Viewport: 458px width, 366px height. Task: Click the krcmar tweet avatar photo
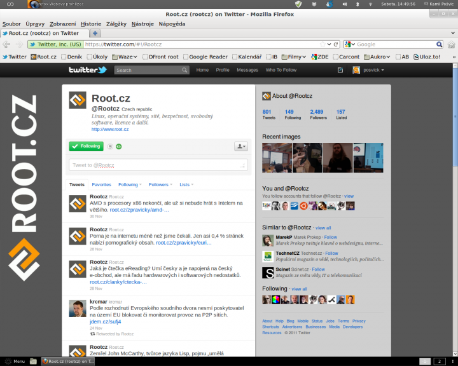pyautogui.click(x=78, y=308)
